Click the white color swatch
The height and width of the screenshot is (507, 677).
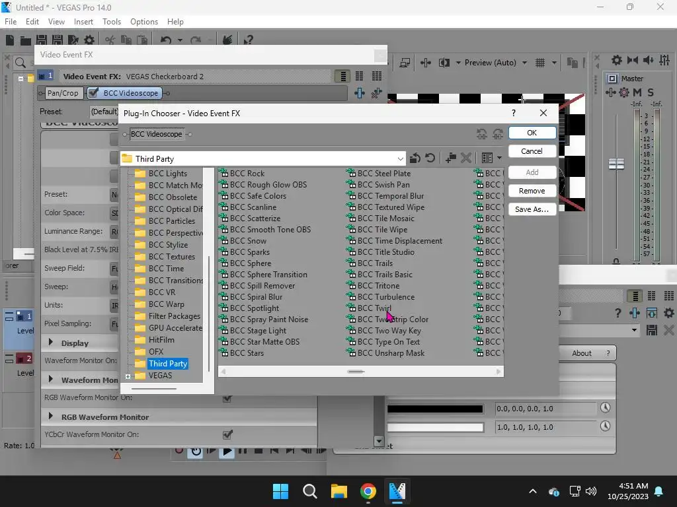coord(435,427)
